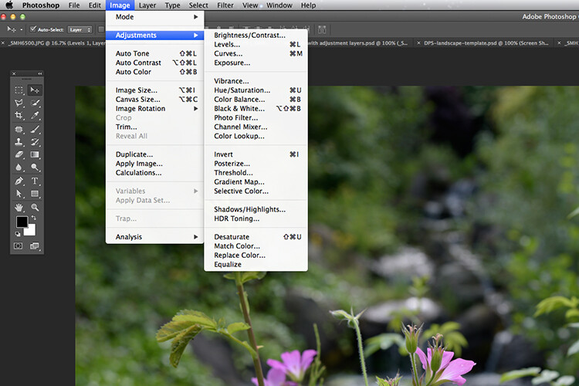Select the Eyedropper tool
This screenshot has width=579, height=386.
(34, 116)
